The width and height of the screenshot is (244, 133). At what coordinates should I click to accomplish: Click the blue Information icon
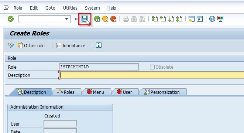[99, 45]
